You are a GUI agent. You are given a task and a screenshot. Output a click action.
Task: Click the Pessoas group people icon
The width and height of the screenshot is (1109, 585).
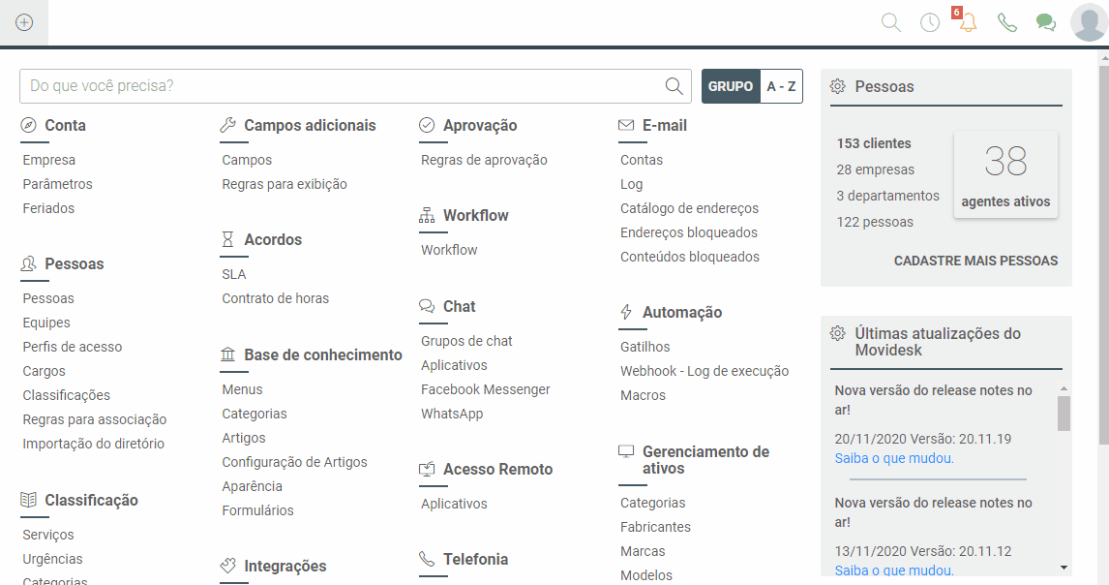pyautogui.click(x=28, y=264)
